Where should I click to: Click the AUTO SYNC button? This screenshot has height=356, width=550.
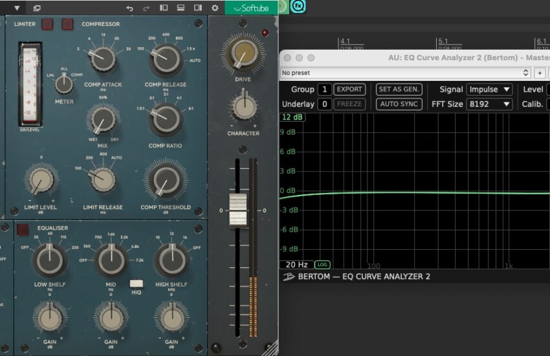[399, 104]
